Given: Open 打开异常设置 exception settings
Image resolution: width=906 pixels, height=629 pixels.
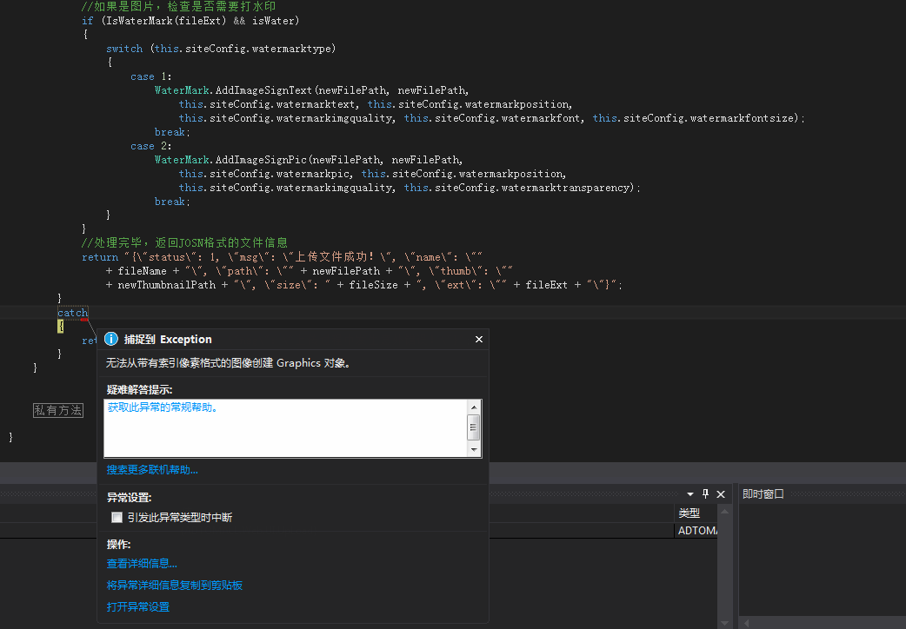Looking at the screenshot, I should click(138, 607).
